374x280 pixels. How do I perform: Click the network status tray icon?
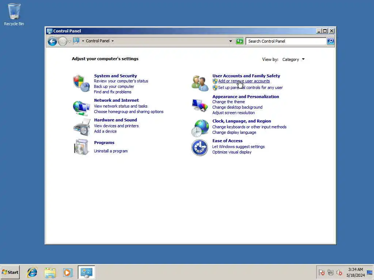point(330,272)
